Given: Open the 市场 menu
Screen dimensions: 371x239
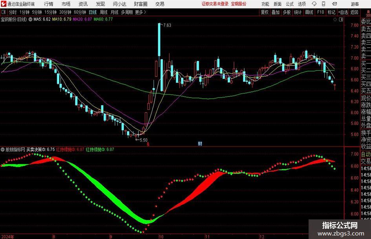Looking at the screenshot, I should pos(66,4).
